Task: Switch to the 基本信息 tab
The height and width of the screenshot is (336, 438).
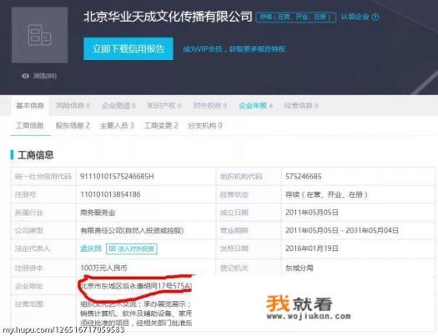Action: (30, 106)
